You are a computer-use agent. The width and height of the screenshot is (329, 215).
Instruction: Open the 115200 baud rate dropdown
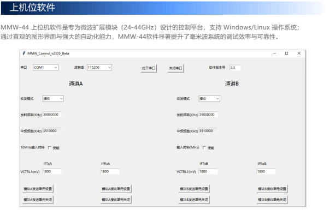coord(99,68)
